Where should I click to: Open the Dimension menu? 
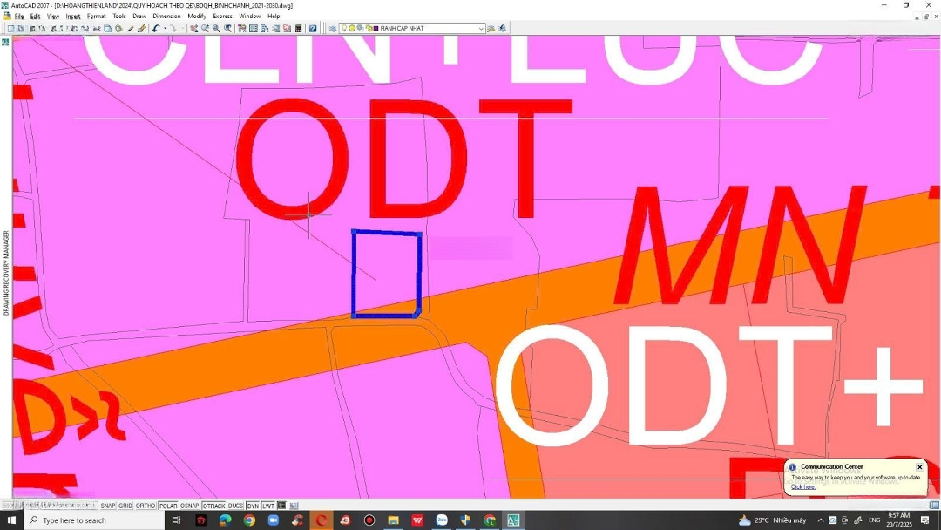tap(166, 17)
